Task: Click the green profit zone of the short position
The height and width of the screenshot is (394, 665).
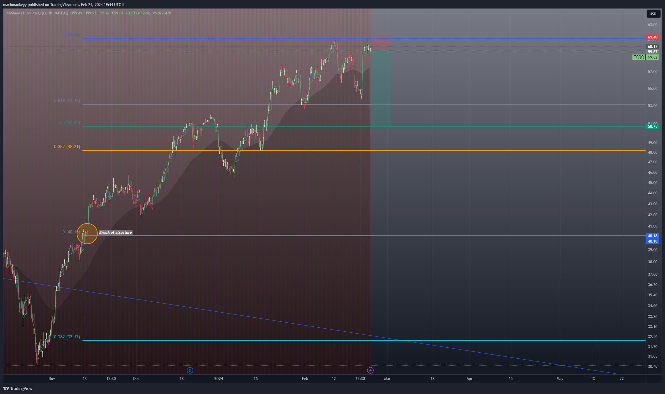Action: coord(381,89)
